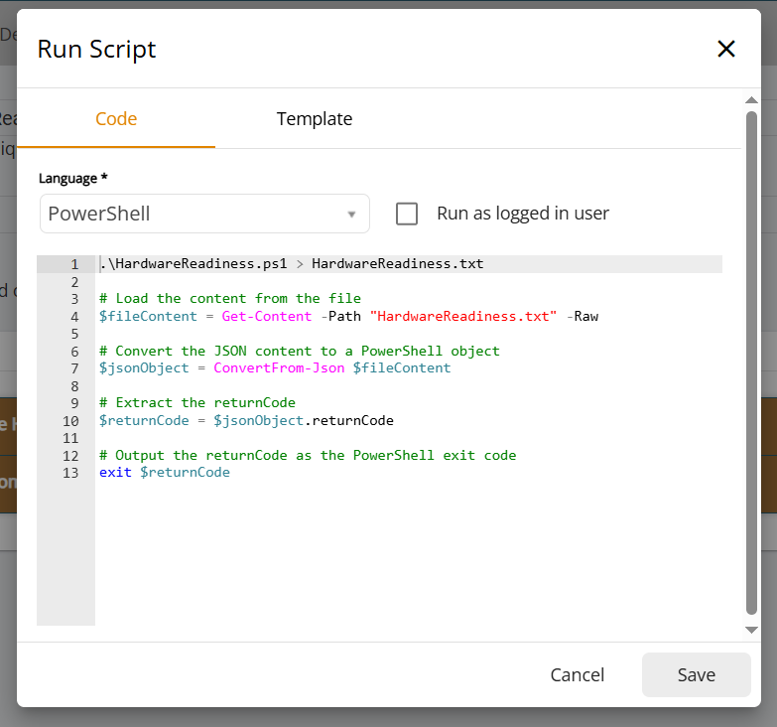Click the comment 'Output the returnCode as the PowerShell exit code'

(x=308, y=455)
